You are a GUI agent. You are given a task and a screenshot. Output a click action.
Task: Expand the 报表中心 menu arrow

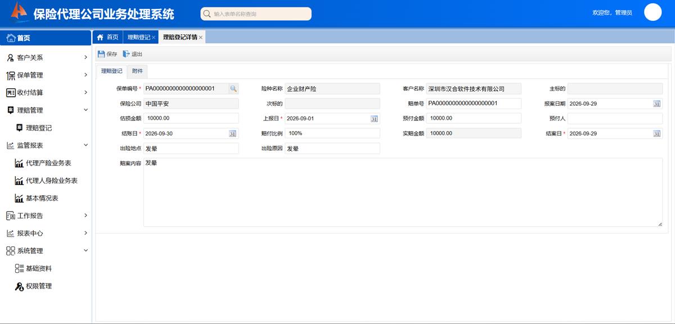click(85, 233)
